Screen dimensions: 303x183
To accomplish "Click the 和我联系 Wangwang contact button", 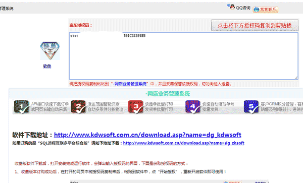I will [x=265, y=9].
